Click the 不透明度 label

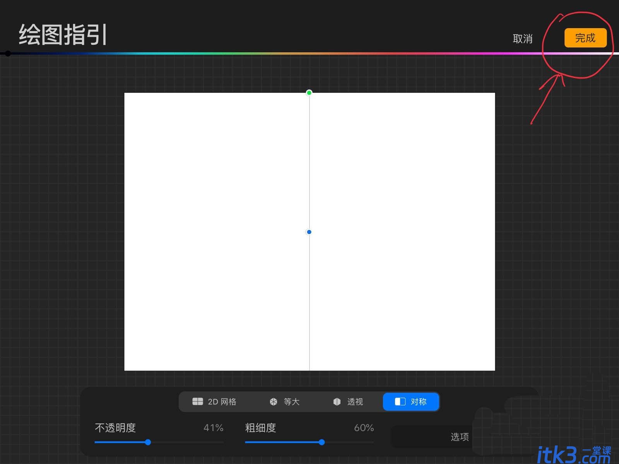[x=115, y=428]
